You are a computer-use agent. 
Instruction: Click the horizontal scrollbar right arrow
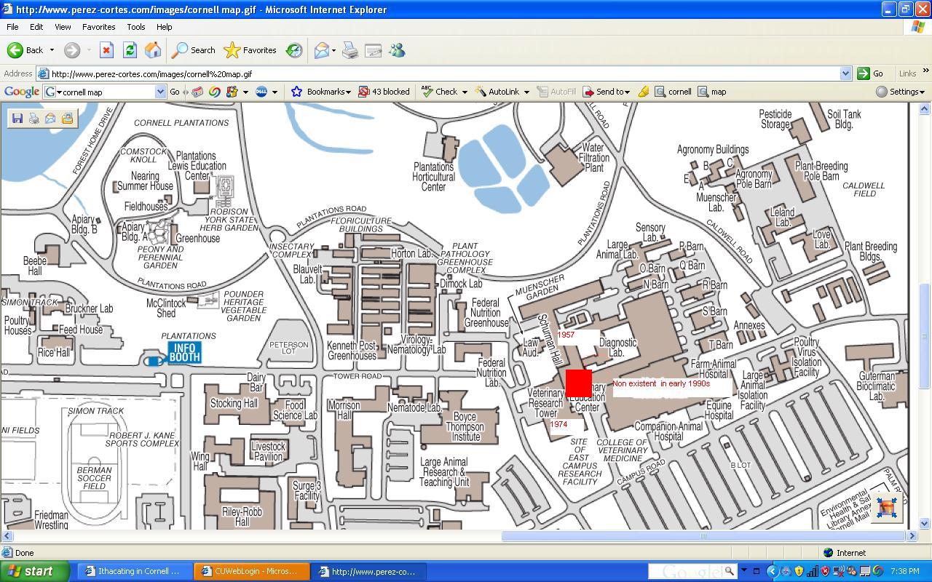(x=912, y=536)
